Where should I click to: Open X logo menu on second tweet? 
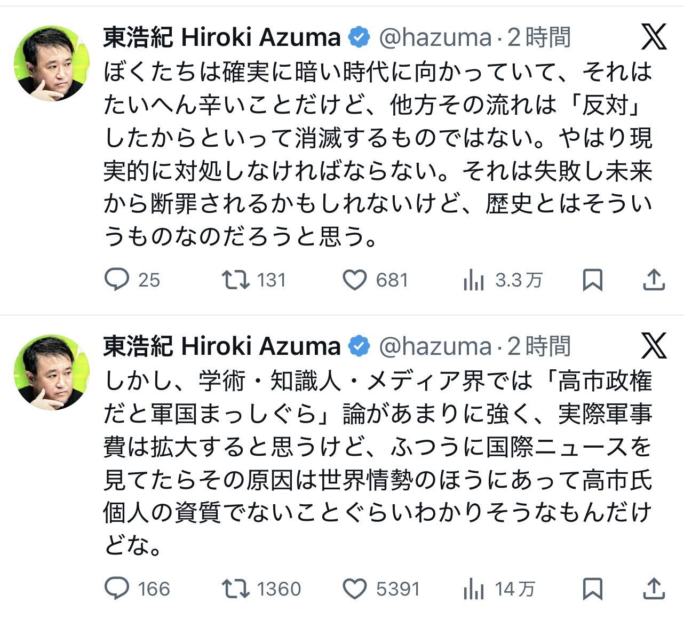tap(654, 346)
